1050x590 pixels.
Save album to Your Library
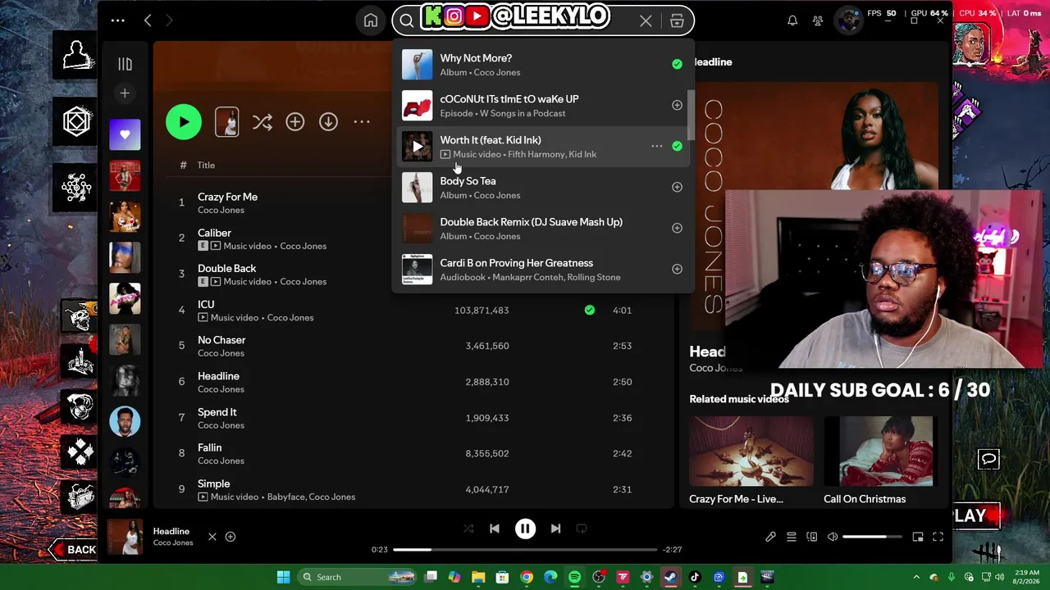click(x=295, y=122)
